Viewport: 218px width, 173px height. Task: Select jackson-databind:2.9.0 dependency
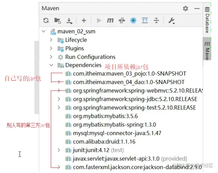137,167
